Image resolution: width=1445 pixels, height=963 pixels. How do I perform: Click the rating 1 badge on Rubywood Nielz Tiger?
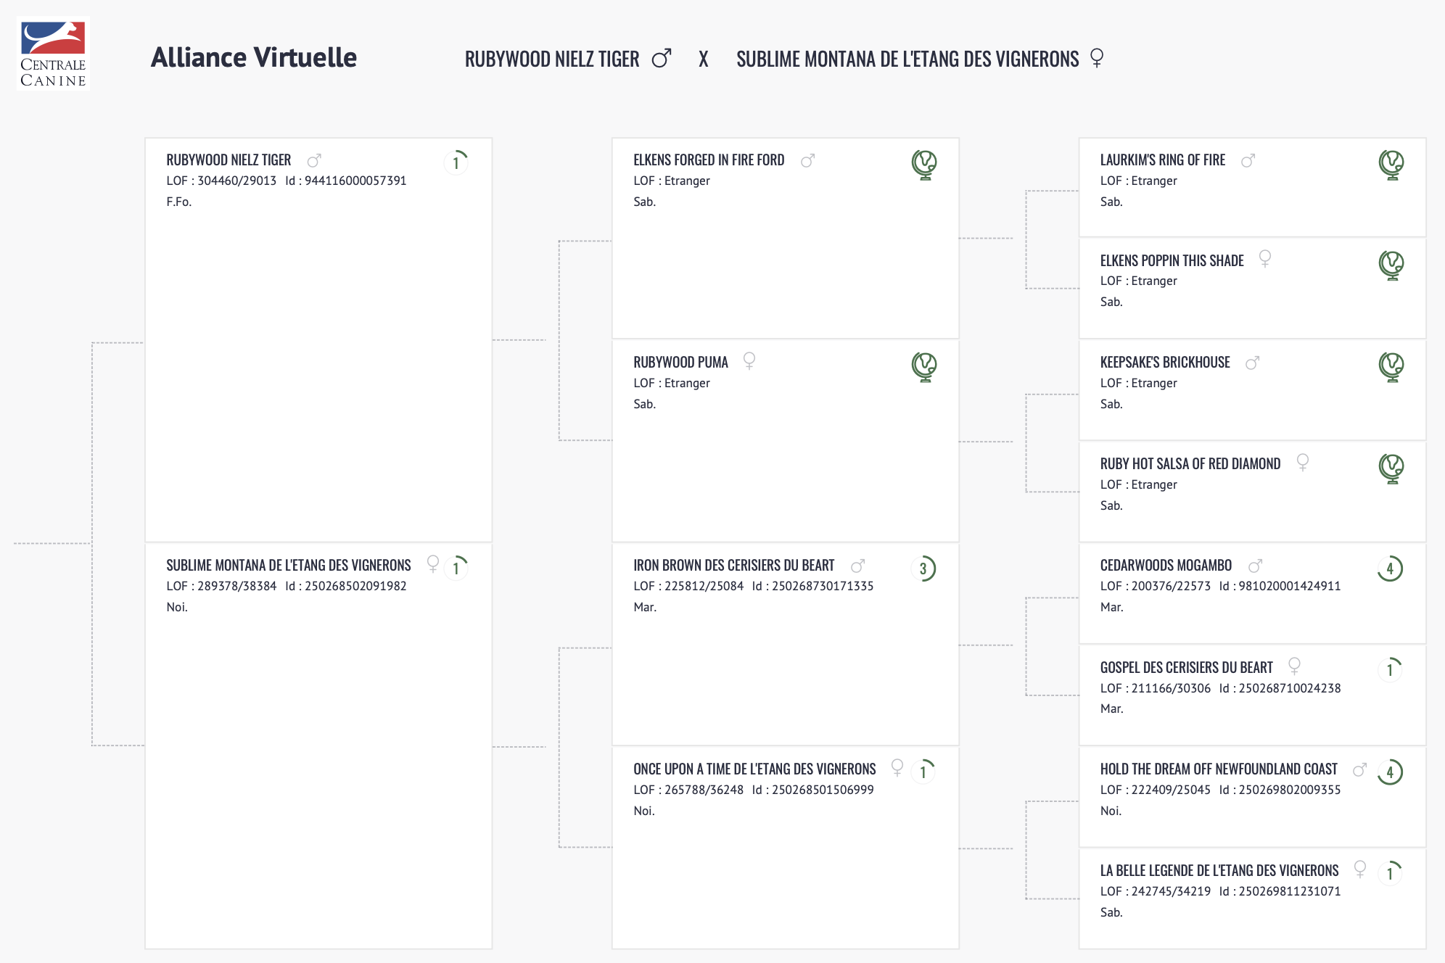pyautogui.click(x=456, y=162)
